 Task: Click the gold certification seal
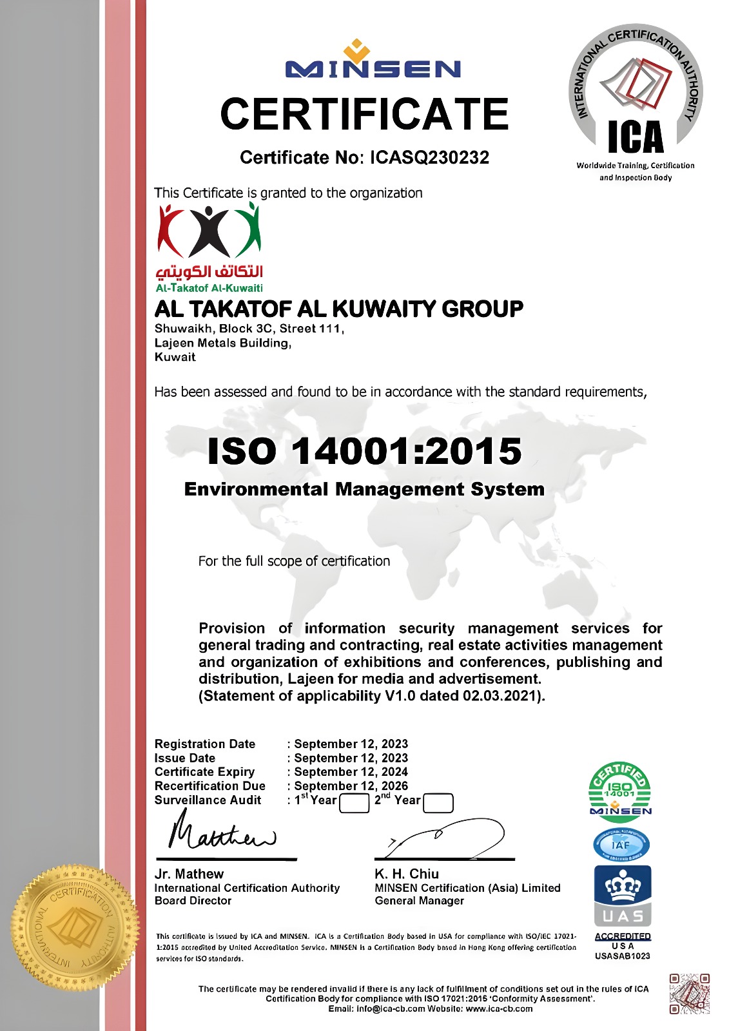(x=75, y=929)
